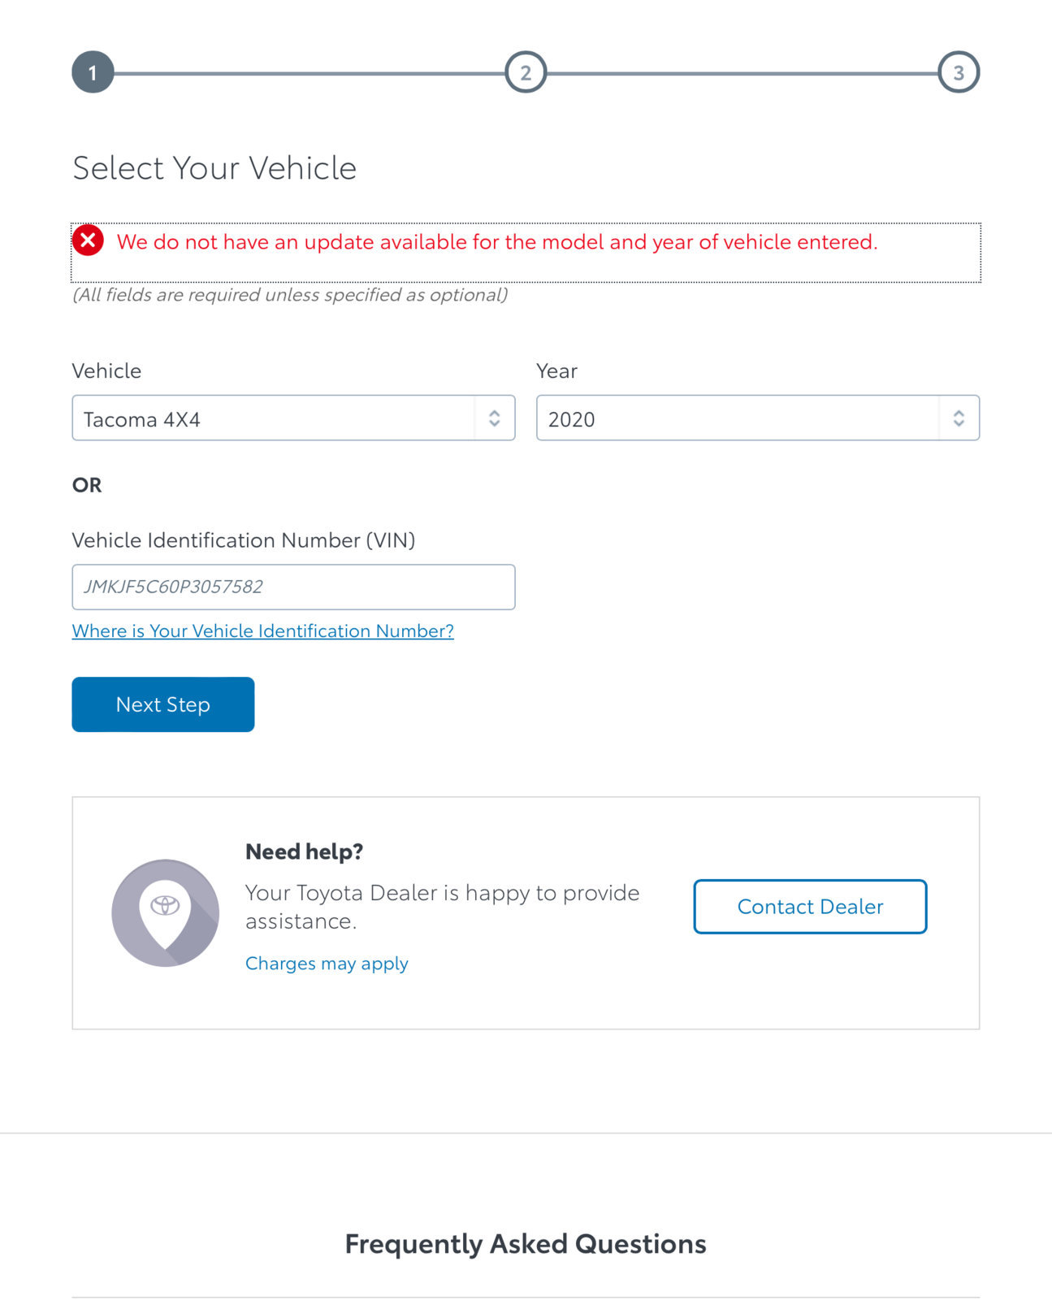Click the error message about unavailable update
The height and width of the screenshot is (1300, 1052).
497,242
